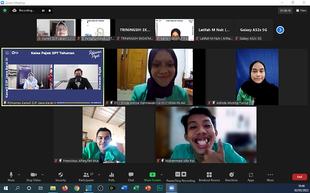Image resolution: width=310 pixels, height=193 pixels.
Task: Open the Apps icon
Action: (250, 176)
